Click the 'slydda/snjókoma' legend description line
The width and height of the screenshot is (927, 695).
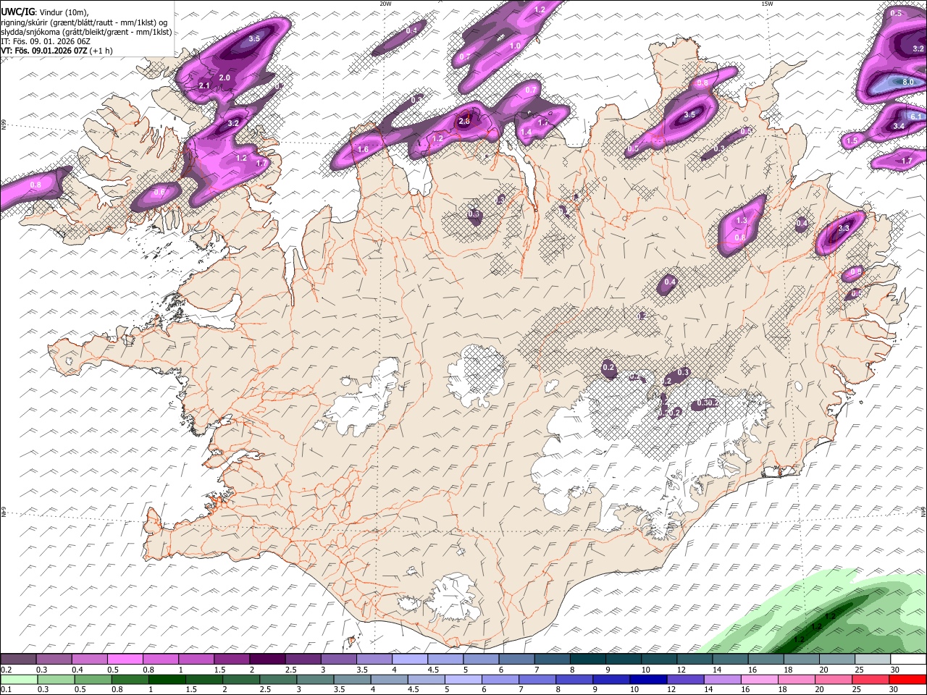coord(86,31)
